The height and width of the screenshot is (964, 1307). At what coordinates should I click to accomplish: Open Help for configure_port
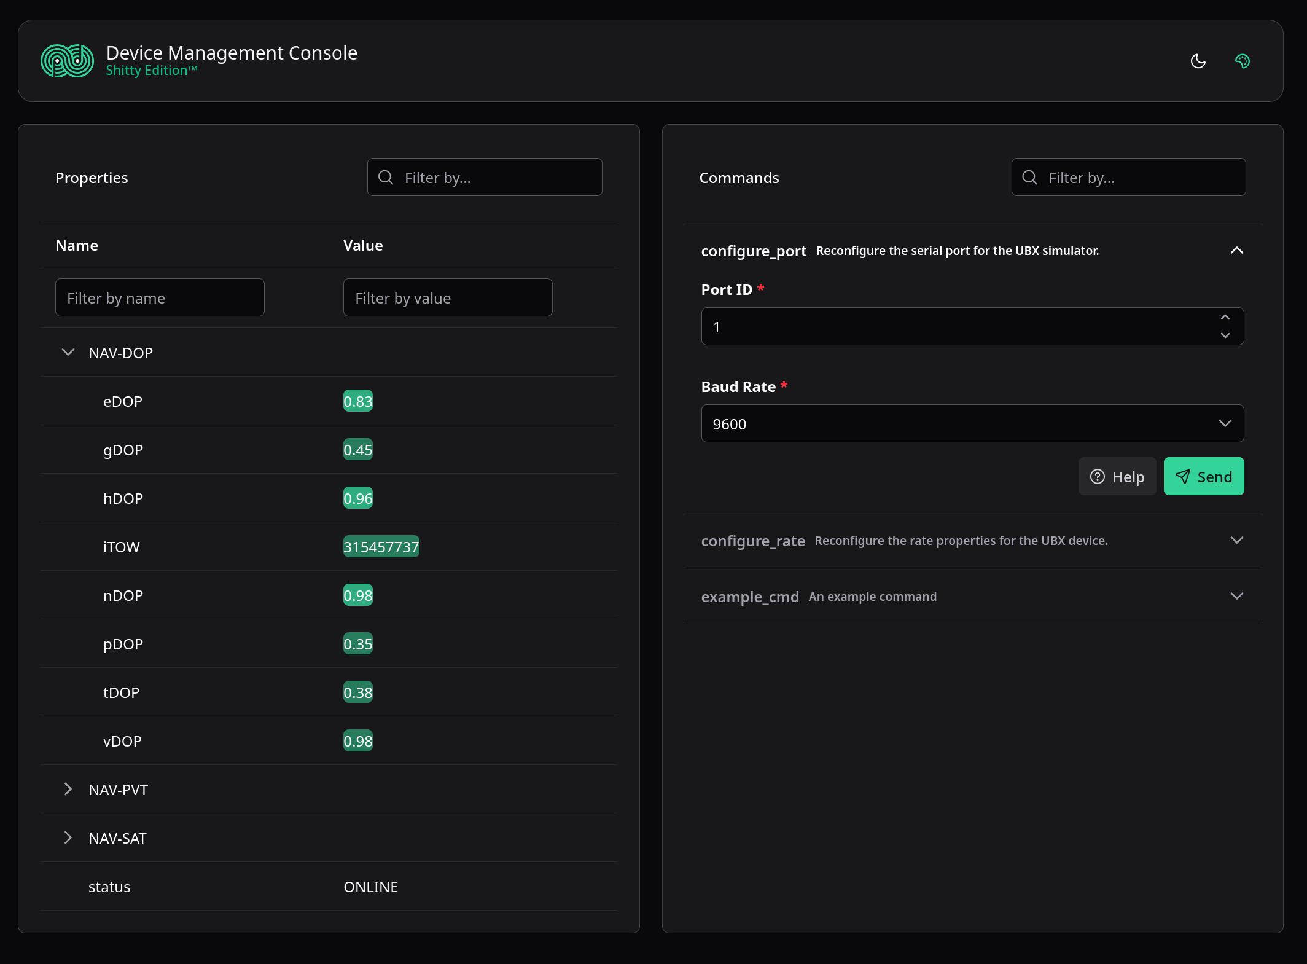pyautogui.click(x=1117, y=477)
